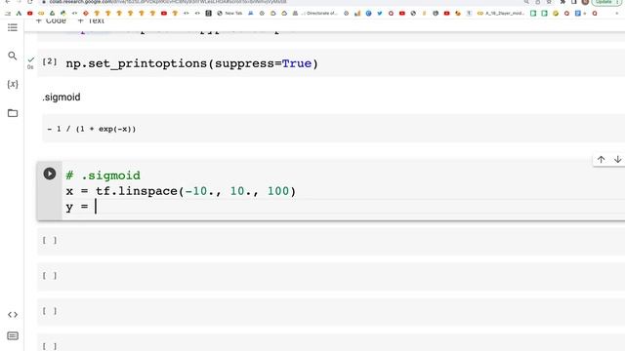Open the Chrome profile avatar

[585, 2]
